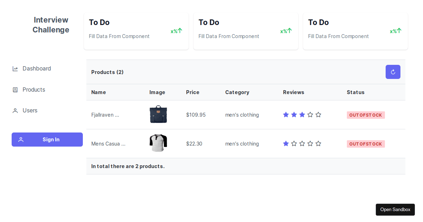This screenshot has height=222, width=423.
Task: Click the person icon on Sign In button
Action: [21, 140]
